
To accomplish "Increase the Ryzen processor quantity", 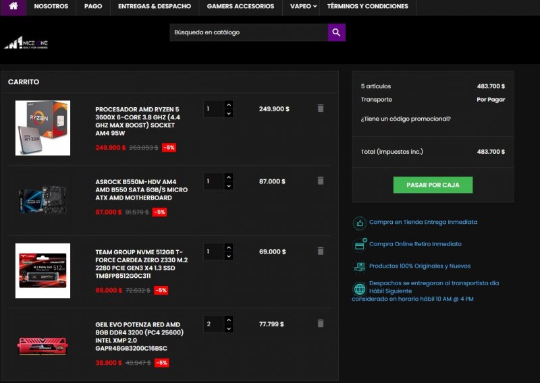I will tap(229, 105).
